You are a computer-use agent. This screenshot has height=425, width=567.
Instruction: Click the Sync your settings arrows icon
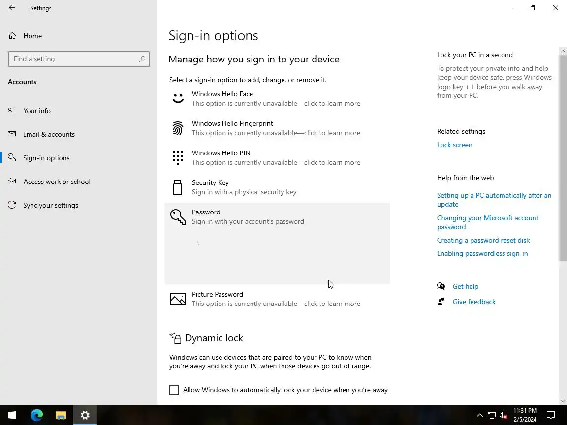point(12,205)
